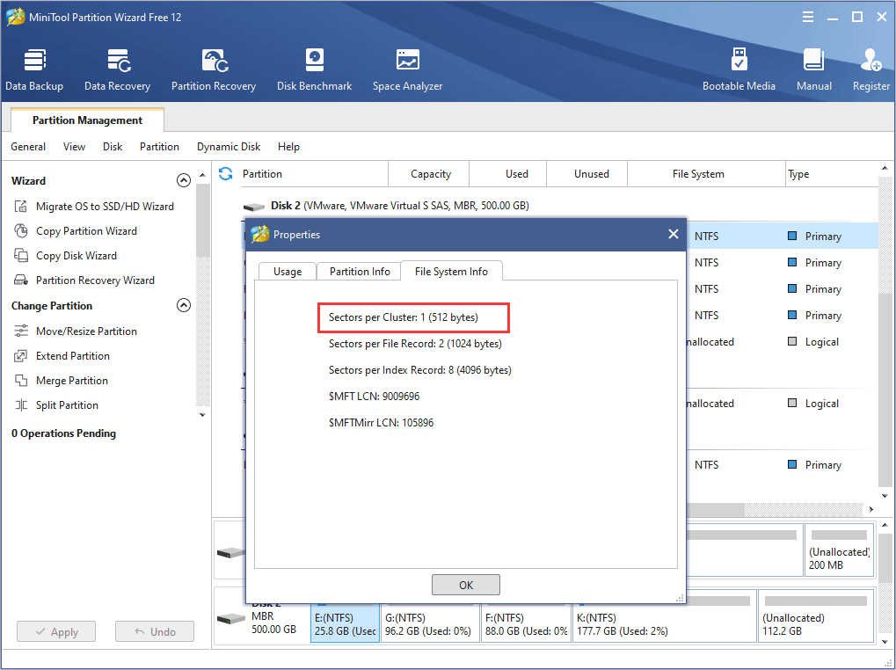Select E:(NTFS) partition in disk map
Image resolution: width=896 pixels, height=670 pixels.
pyautogui.click(x=345, y=623)
